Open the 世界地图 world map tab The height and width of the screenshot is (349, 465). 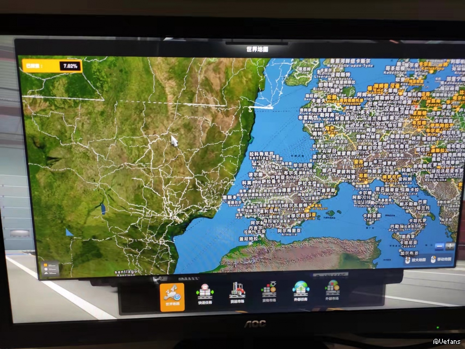click(x=172, y=297)
